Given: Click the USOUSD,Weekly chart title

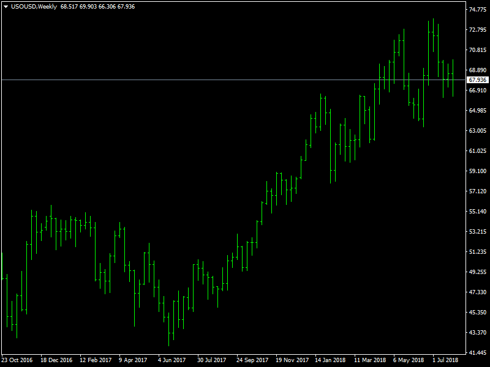Looking at the screenshot, I should (x=34, y=7).
